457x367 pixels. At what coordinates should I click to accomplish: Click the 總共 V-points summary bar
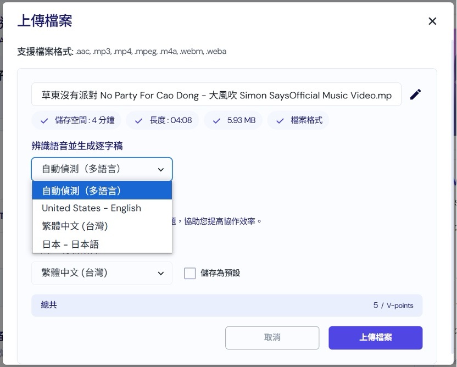[226, 305]
